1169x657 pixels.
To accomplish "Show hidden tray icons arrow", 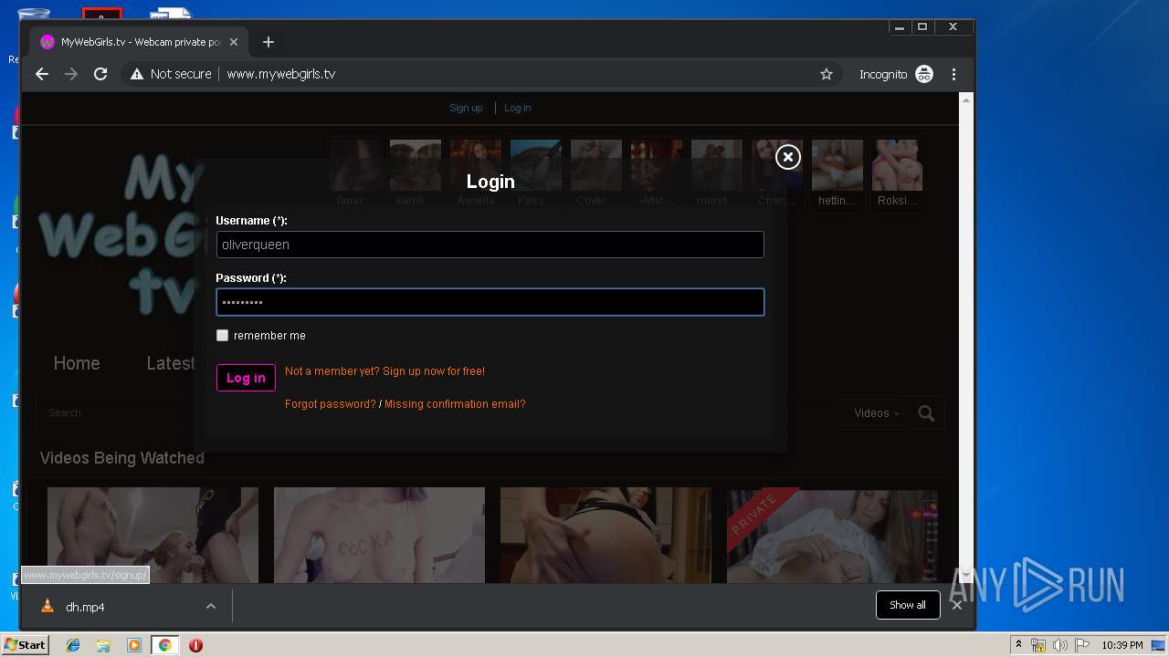I will point(1018,645).
